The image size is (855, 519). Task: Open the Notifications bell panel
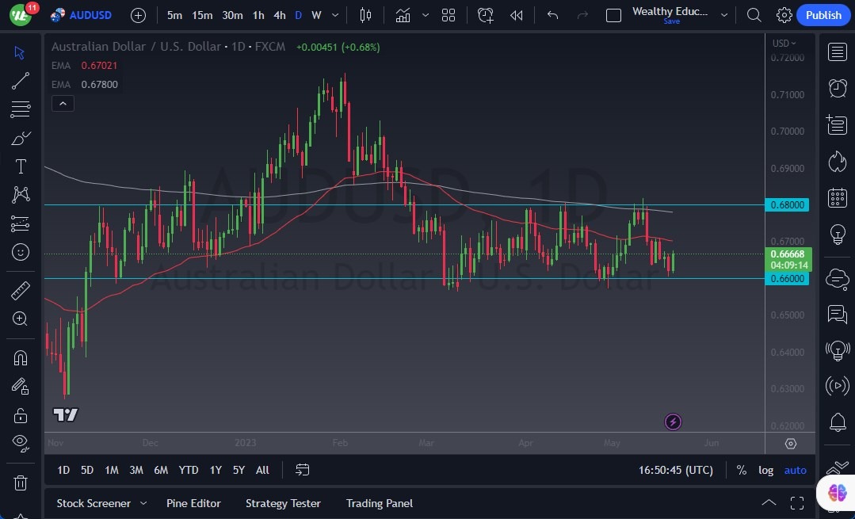pos(837,422)
